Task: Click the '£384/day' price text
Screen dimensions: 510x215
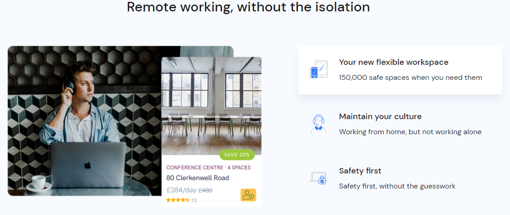Action: (x=181, y=190)
